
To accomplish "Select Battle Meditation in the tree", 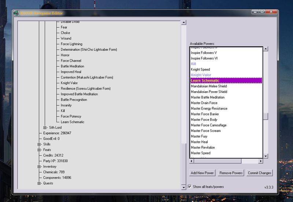I will coord(72,66).
